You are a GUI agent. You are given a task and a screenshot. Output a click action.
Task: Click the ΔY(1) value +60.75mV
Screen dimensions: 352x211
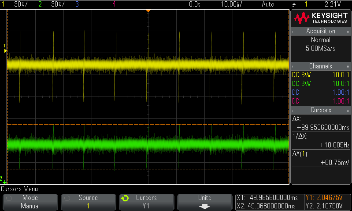(335, 162)
